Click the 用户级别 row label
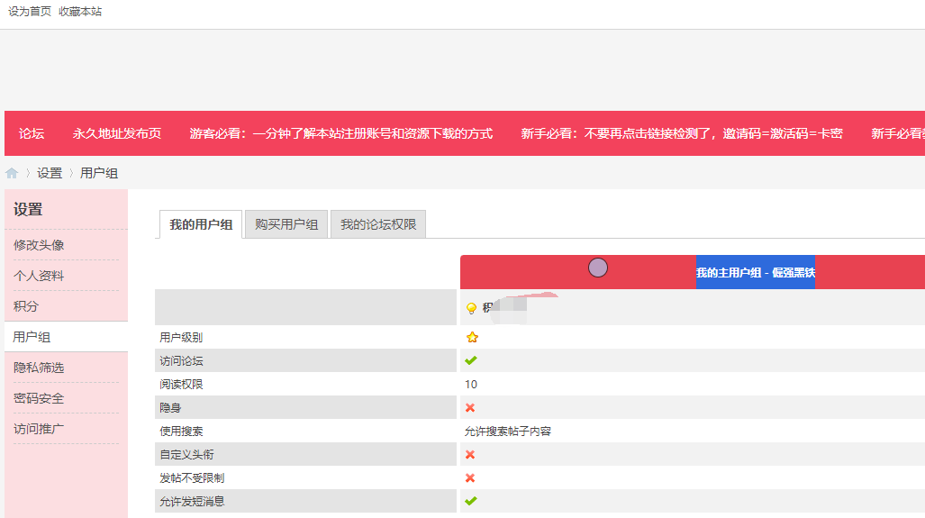925x518 pixels. (x=181, y=338)
